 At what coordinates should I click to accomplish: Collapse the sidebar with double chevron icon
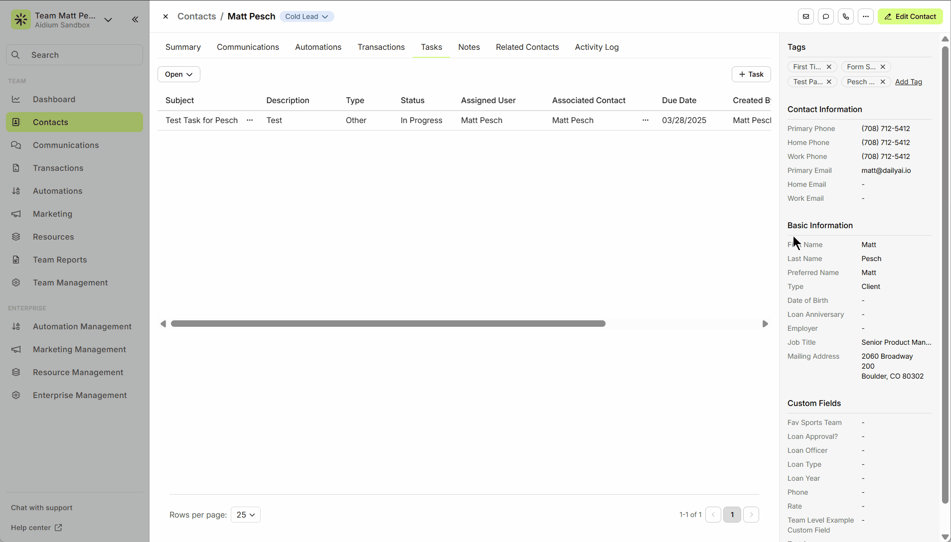[135, 19]
